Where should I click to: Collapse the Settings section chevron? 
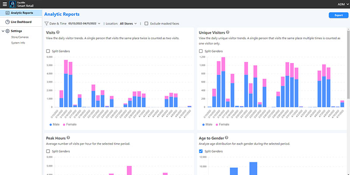3,31
